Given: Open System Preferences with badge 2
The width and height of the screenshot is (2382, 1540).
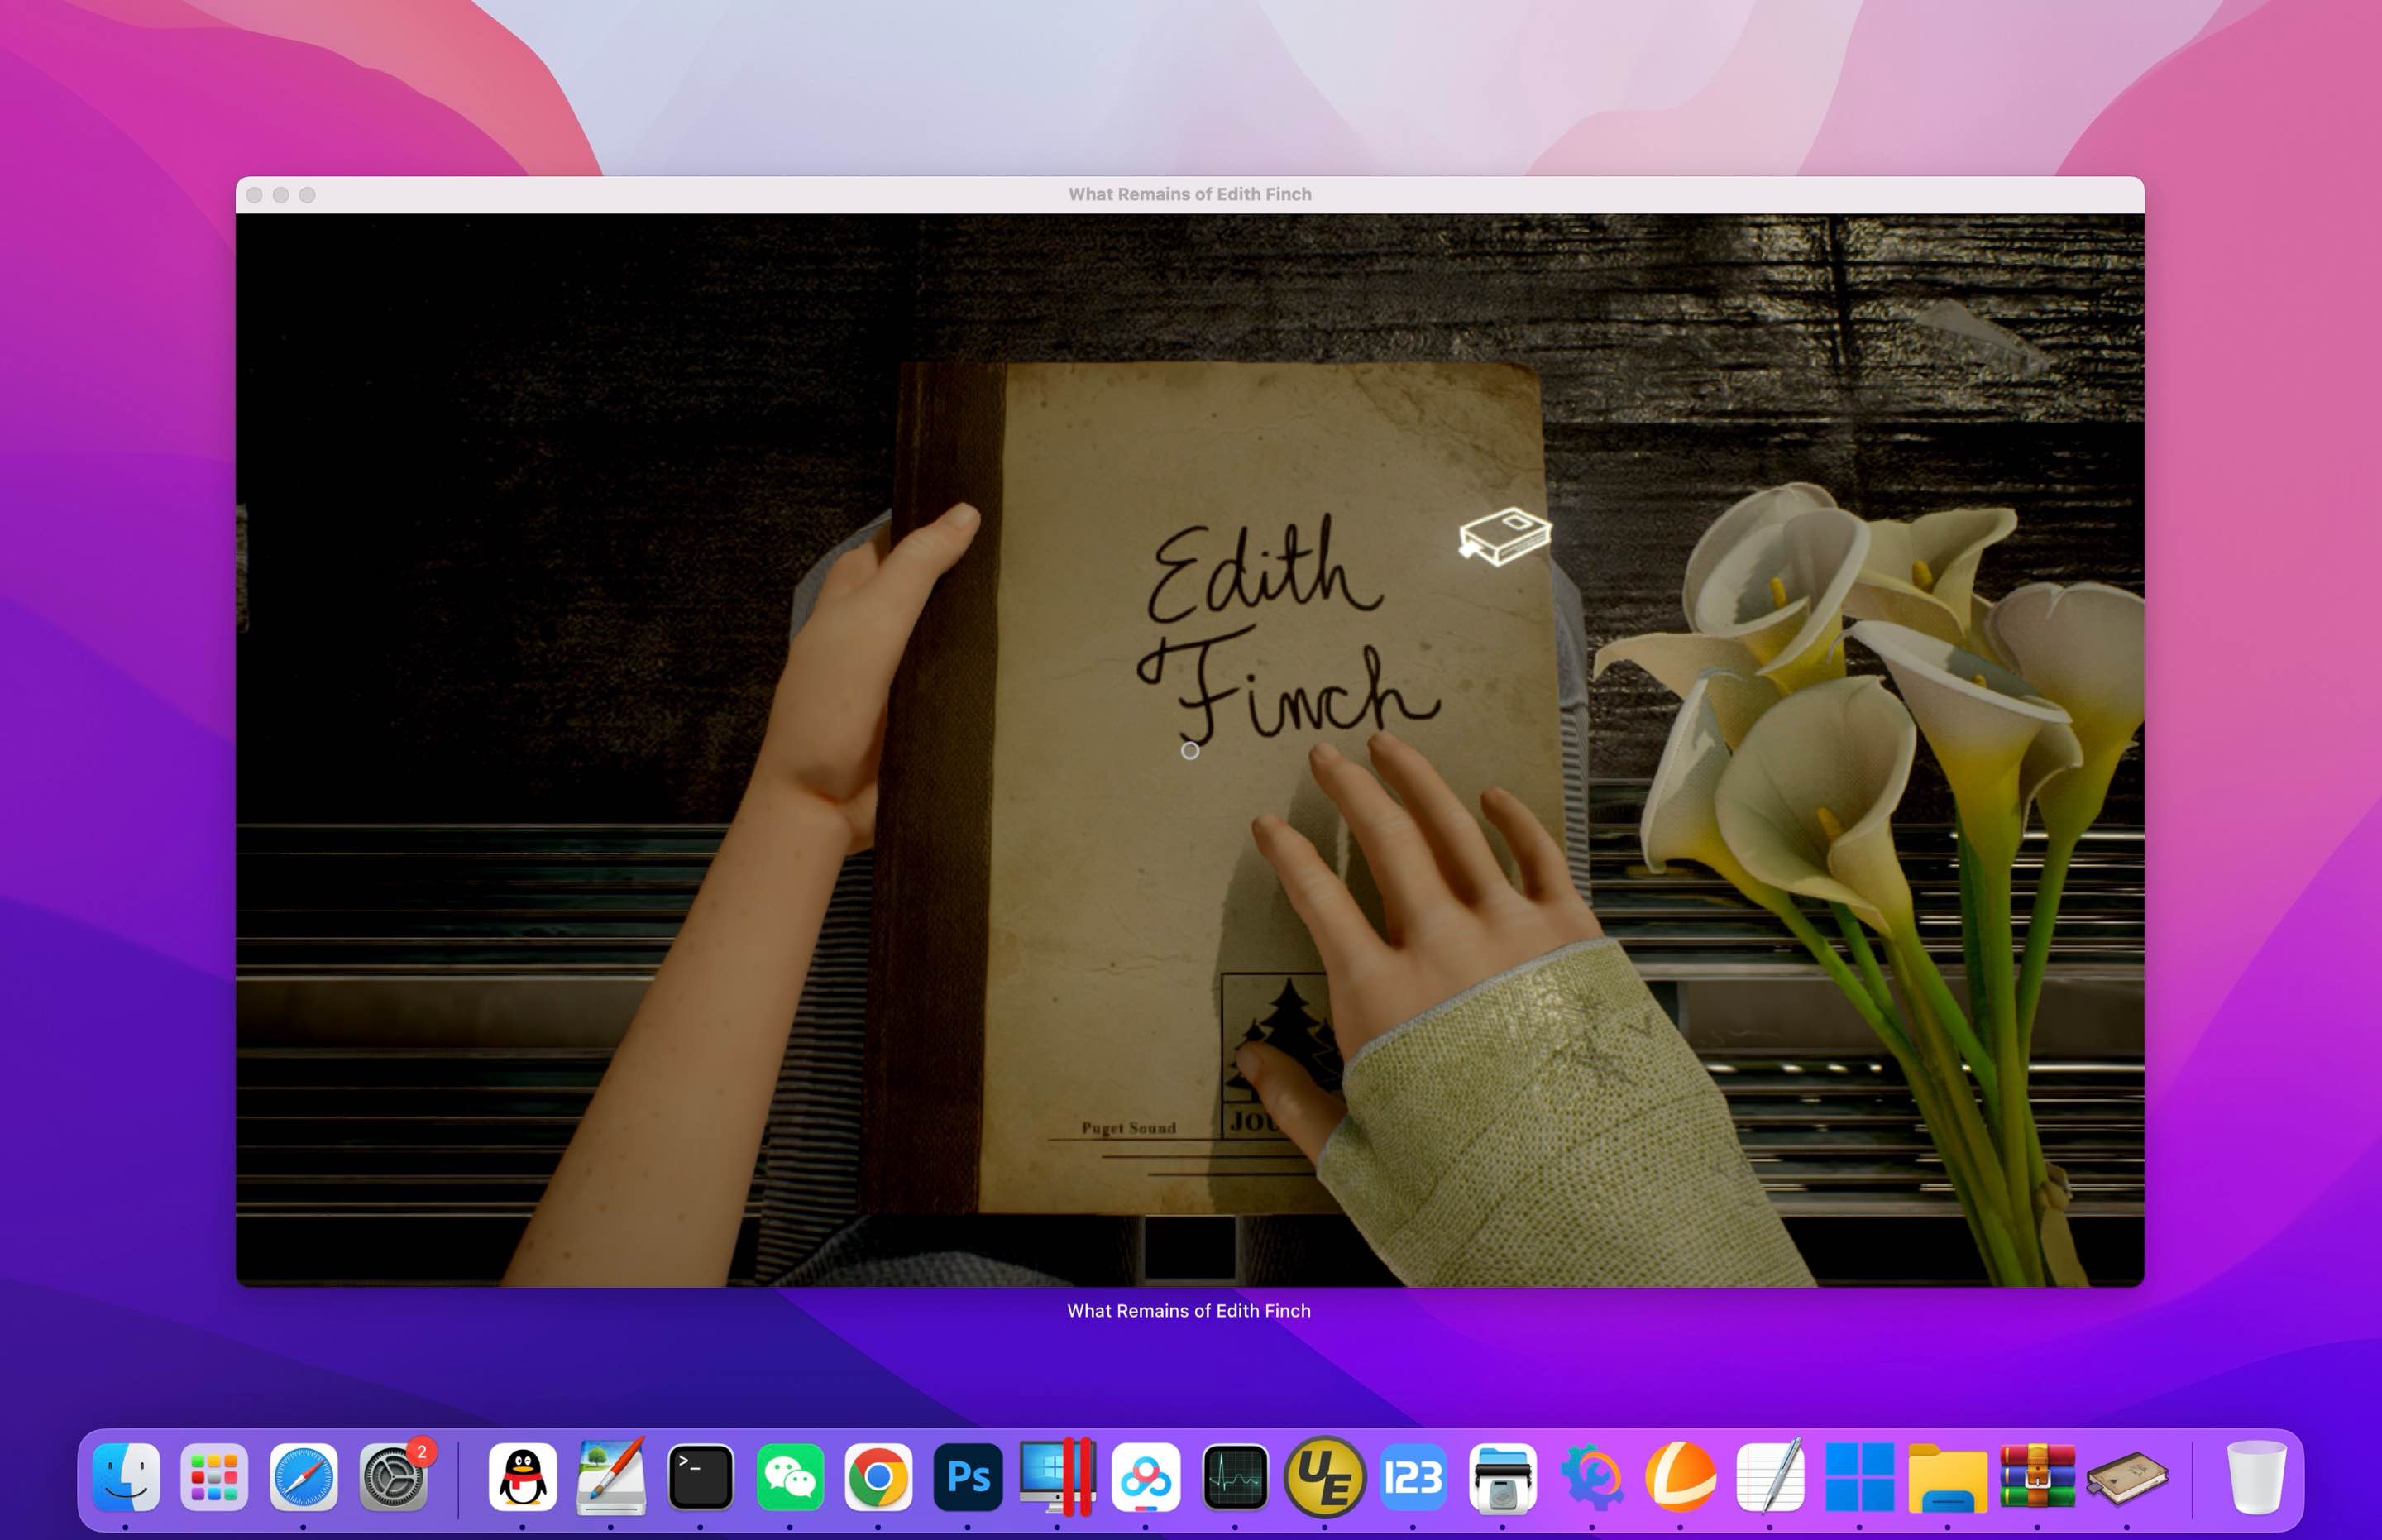Looking at the screenshot, I should (x=393, y=1477).
